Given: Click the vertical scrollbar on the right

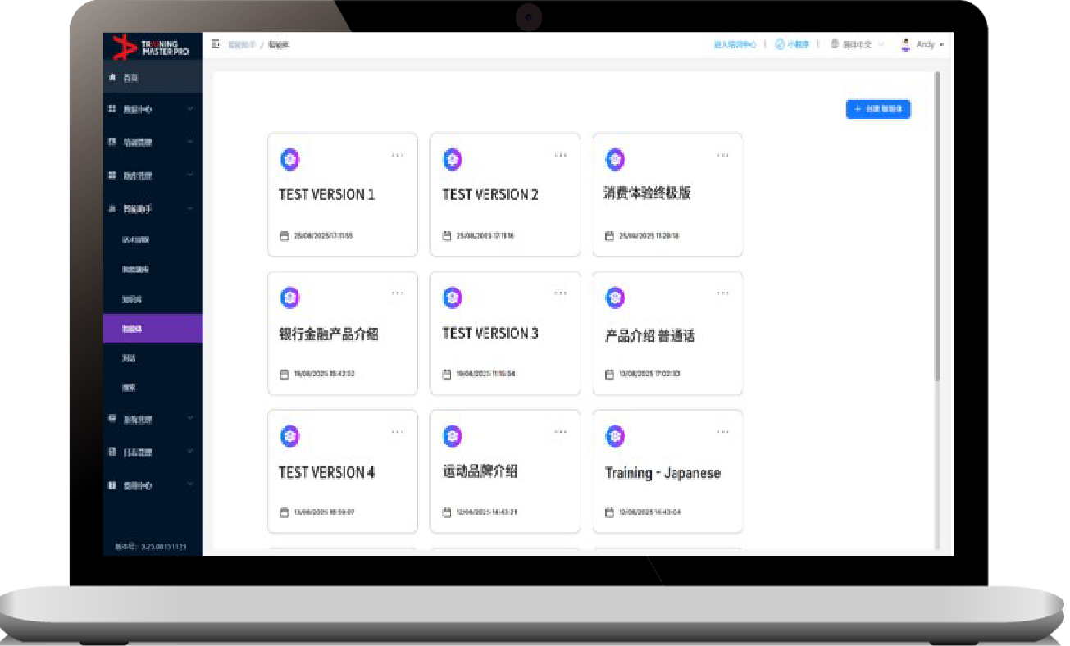Looking at the screenshot, I should 937,230.
